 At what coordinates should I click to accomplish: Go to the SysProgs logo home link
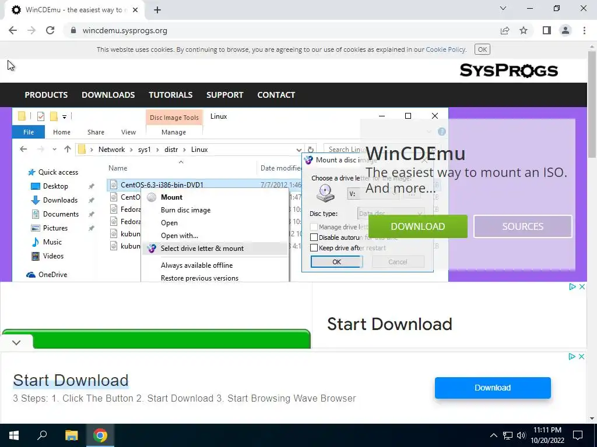point(508,70)
